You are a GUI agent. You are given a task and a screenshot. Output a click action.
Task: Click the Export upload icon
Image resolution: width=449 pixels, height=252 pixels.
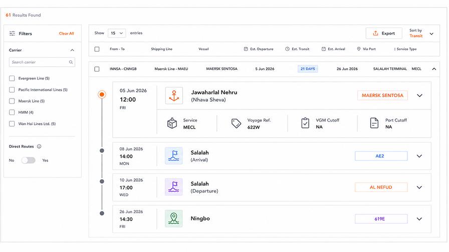(375, 33)
